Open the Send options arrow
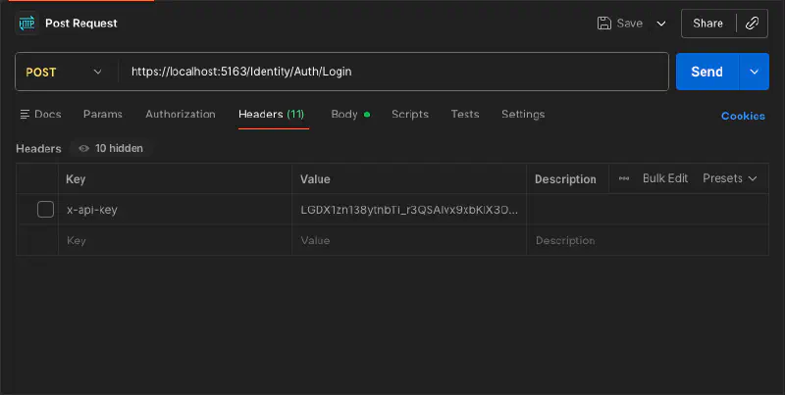The height and width of the screenshot is (395, 785). point(754,72)
